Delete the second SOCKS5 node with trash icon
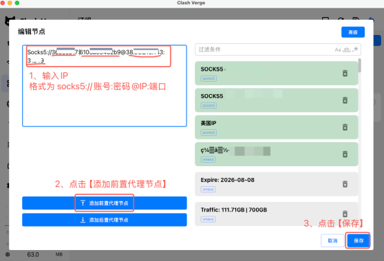Image resolution: width=384 pixels, height=261 pixels. pos(345,100)
